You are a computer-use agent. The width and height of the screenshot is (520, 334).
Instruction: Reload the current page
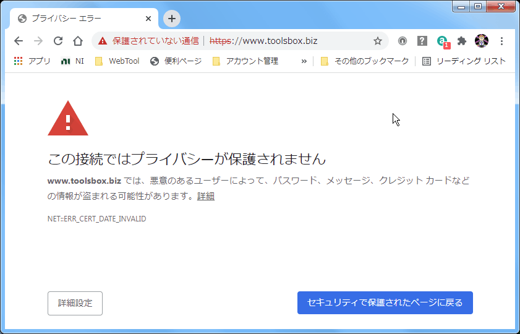click(58, 41)
